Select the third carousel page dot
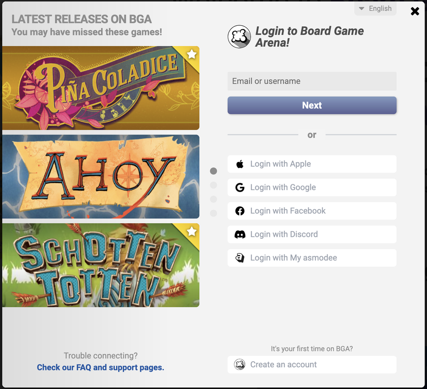 click(213, 199)
